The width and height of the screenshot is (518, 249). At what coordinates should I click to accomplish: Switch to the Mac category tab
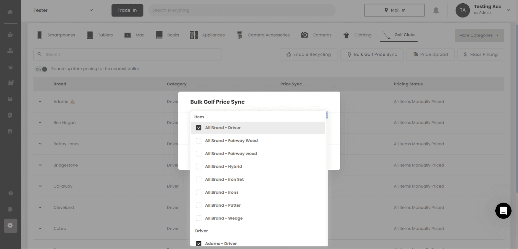(134, 35)
